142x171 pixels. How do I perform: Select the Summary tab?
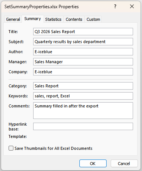32,19
